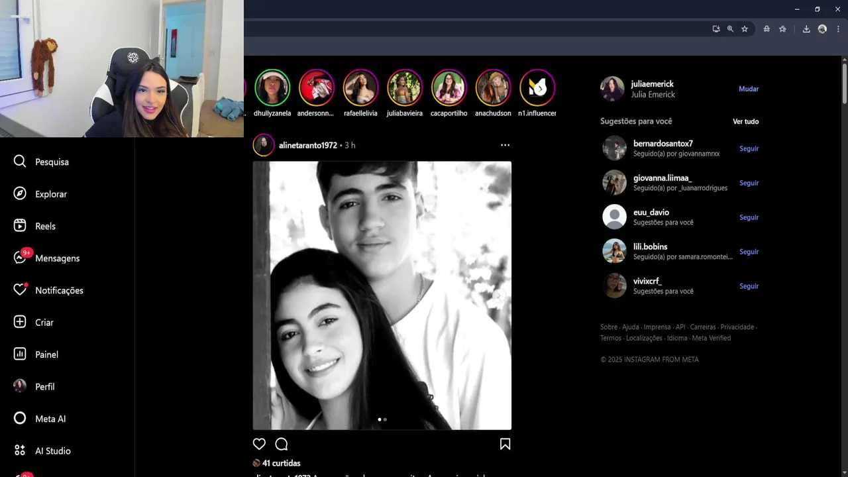Open juliaemerick profile link
848x477 pixels.
(652, 84)
